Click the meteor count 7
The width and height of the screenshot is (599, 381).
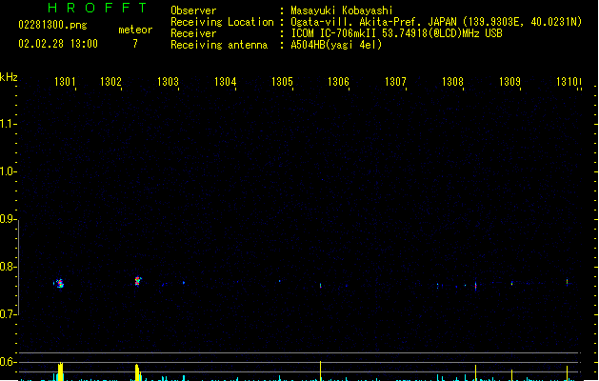(135, 44)
